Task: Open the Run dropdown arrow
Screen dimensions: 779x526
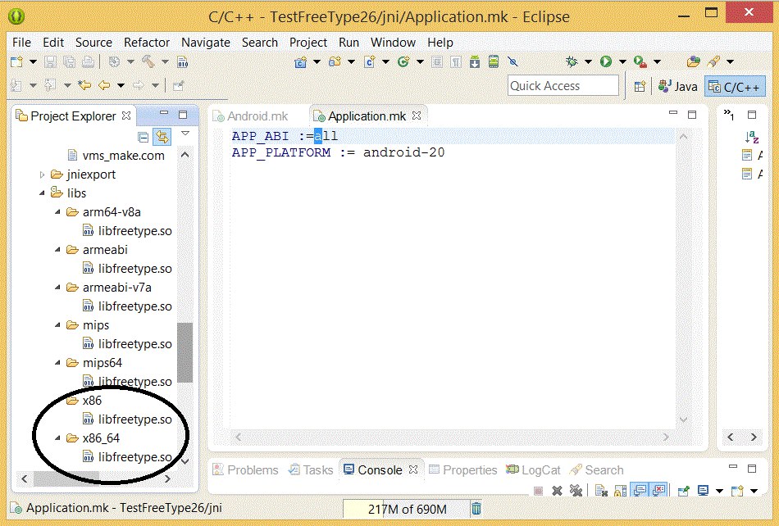Action: [622, 62]
